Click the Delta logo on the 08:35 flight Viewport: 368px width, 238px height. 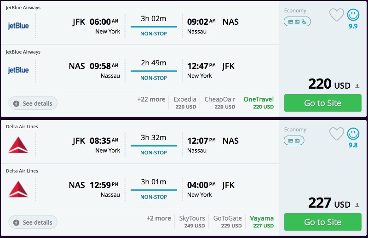tap(18, 145)
